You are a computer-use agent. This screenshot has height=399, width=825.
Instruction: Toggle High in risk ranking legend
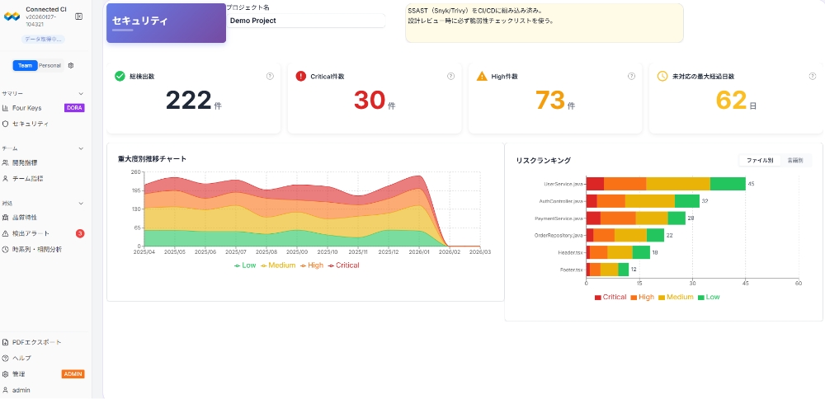(x=643, y=297)
